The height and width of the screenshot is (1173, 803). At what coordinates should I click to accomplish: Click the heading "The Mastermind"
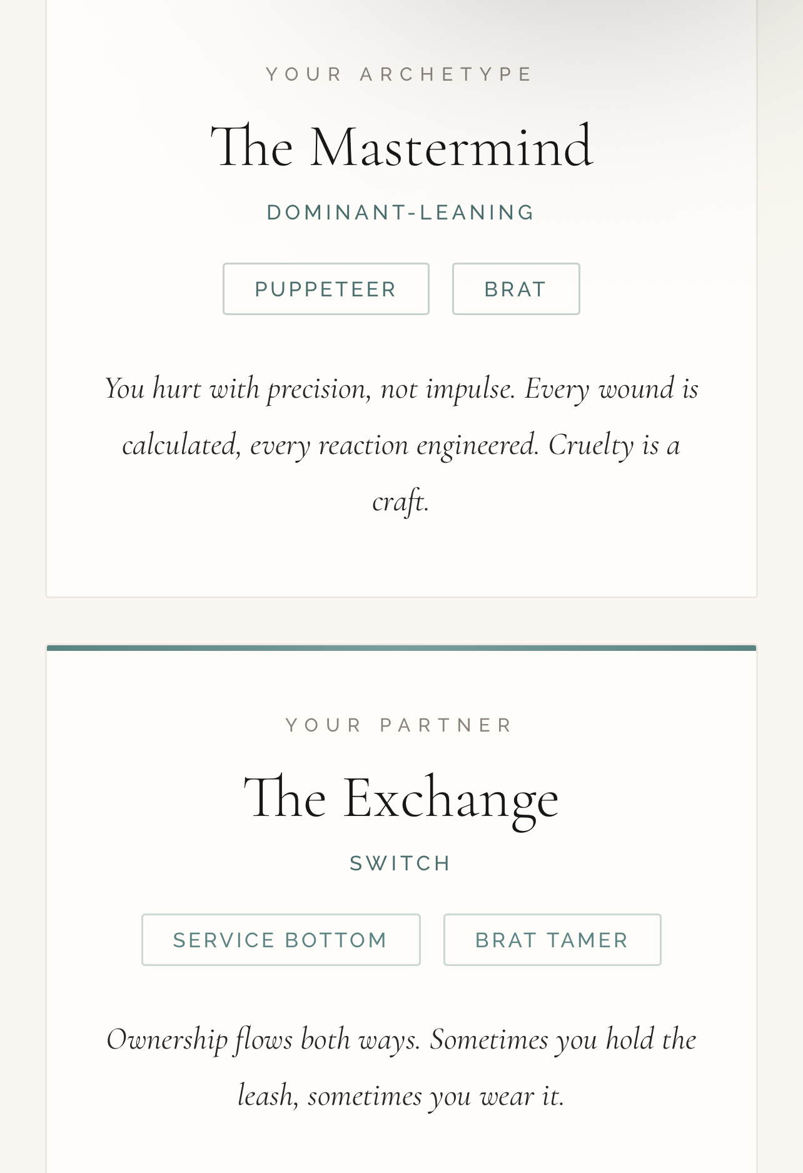pyautogui.click(x=401, y=146)
